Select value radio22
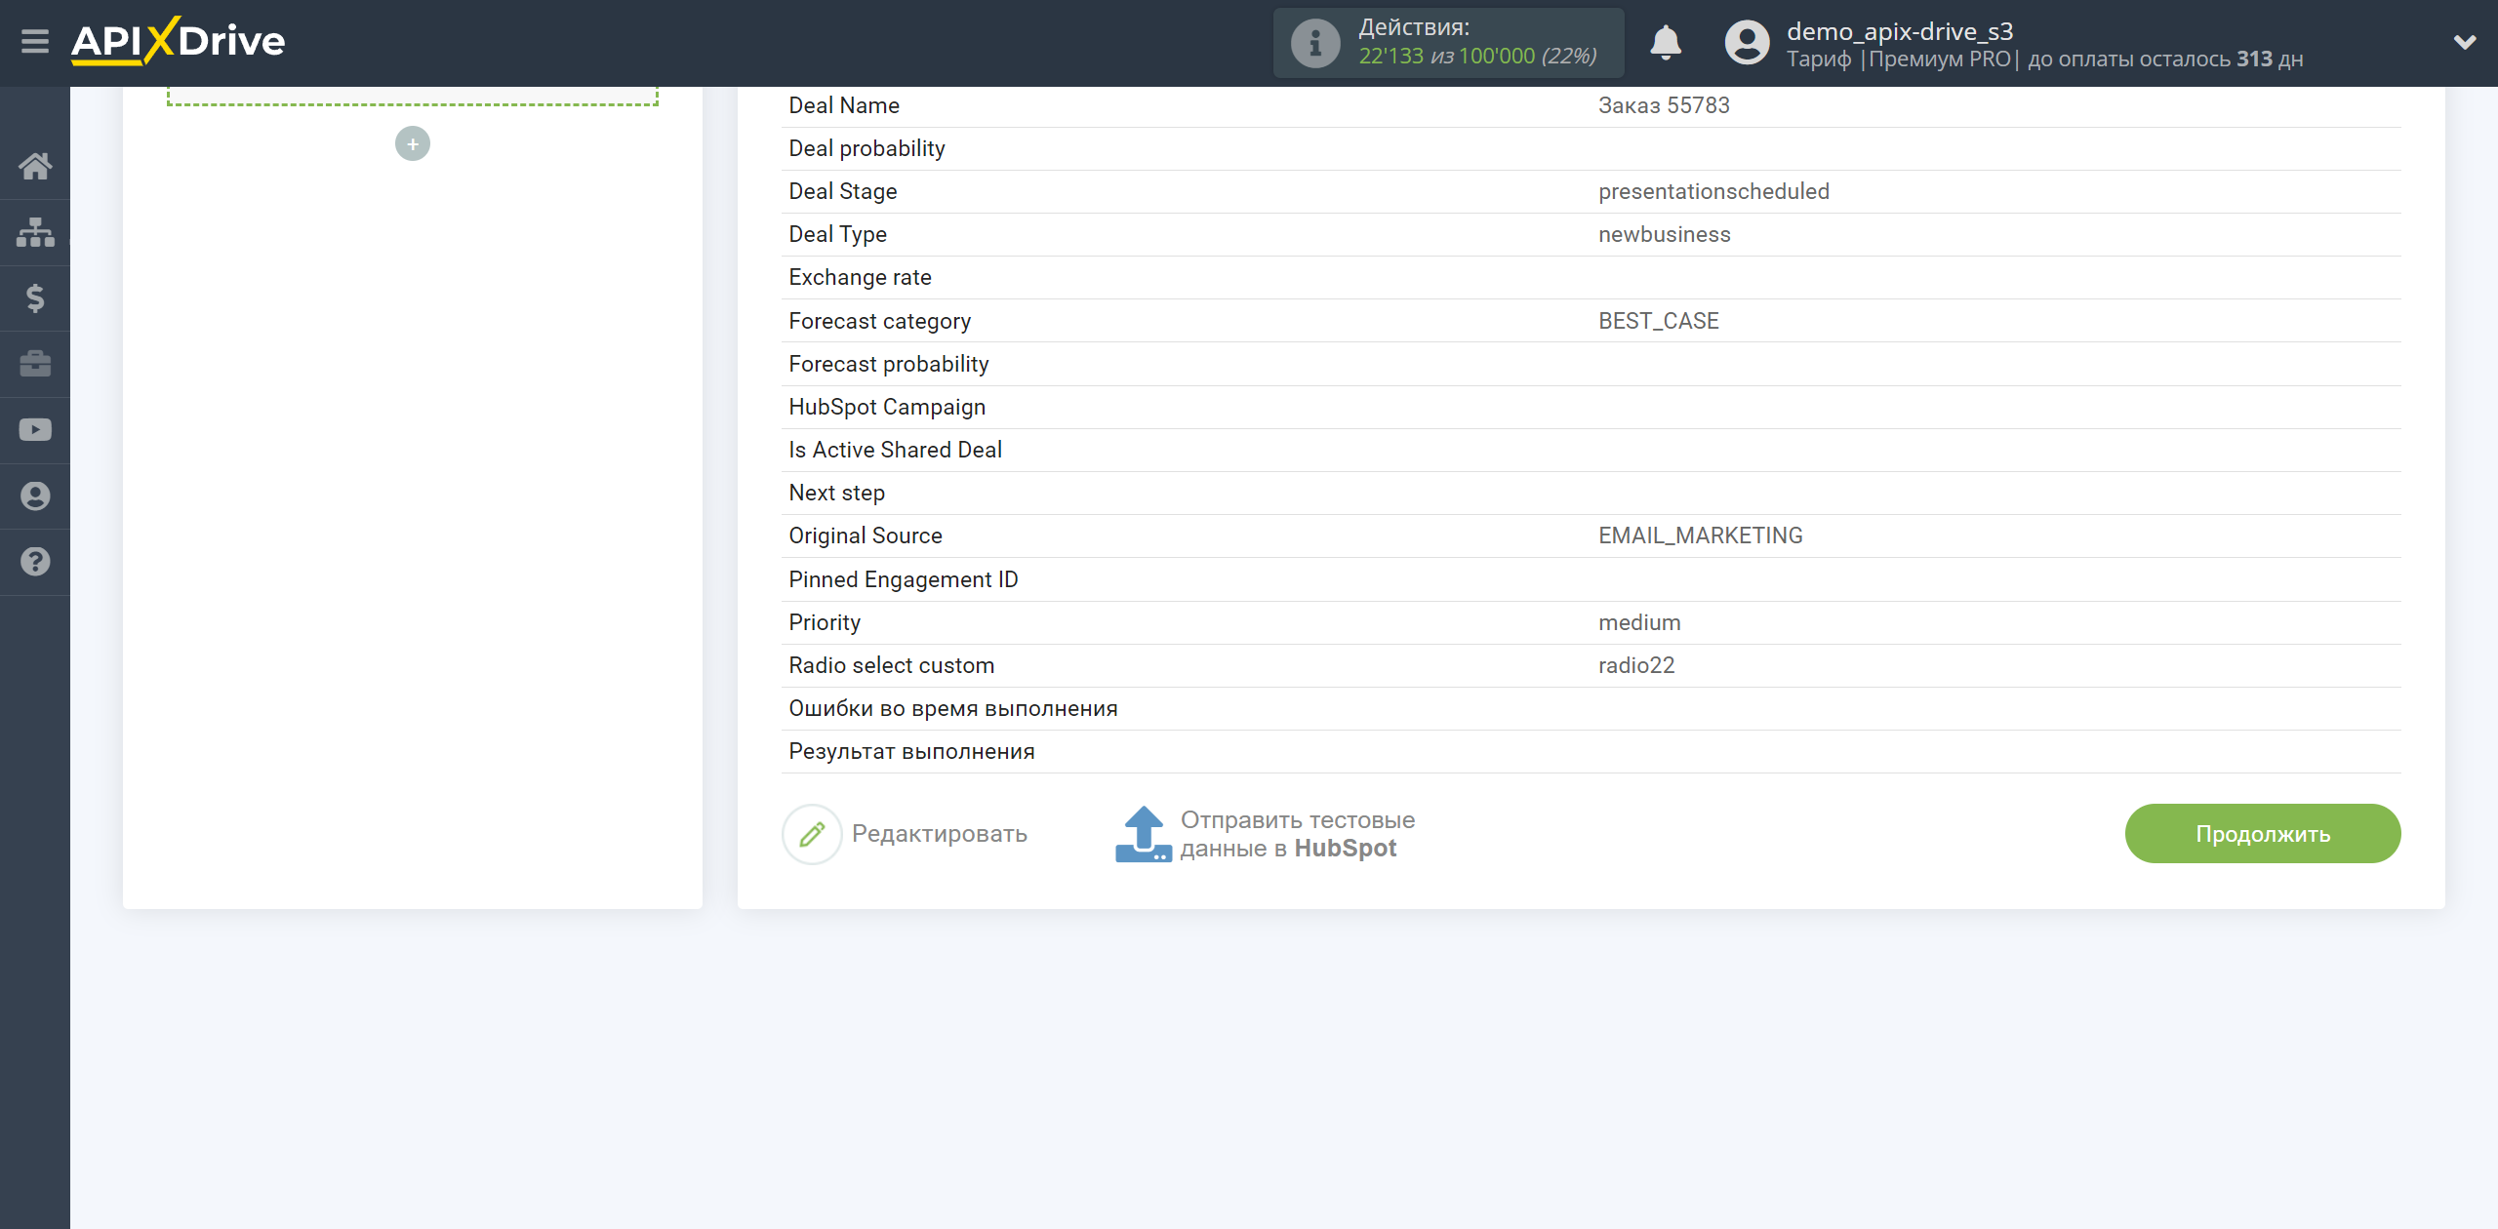2498x1229 pixels. pyautogui.click(x=1635, y=665)
